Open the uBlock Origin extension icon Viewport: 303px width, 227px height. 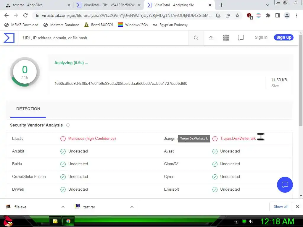point(250,16)
